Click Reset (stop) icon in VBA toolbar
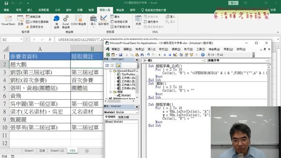Image resolution: width=281 pixels, height=158 pixels. pos(170,54)
